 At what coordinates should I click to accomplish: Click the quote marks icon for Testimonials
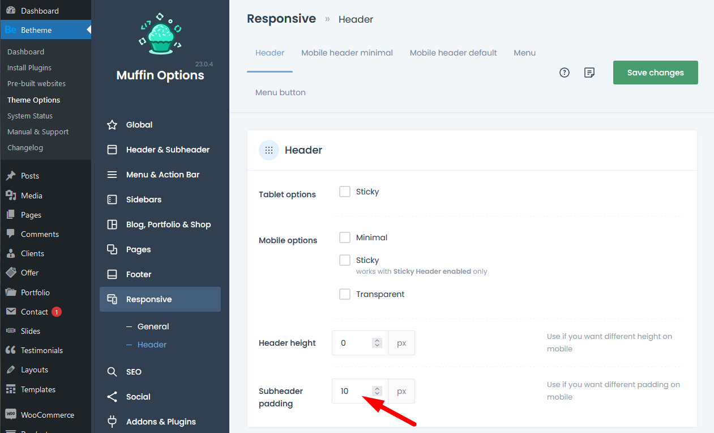[11, 350]
